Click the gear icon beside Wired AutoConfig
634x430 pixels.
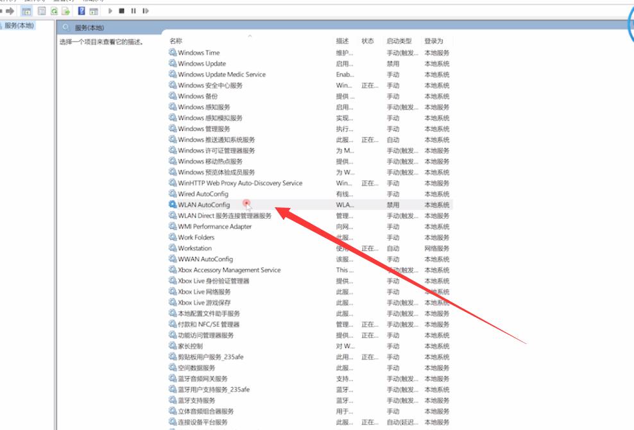pos(173,193)
